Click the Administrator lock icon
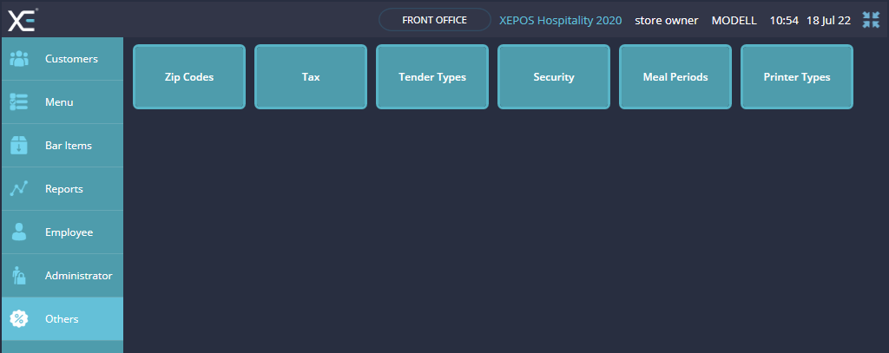The width and height of the screenshot is (889, 353). coord(19,276)
